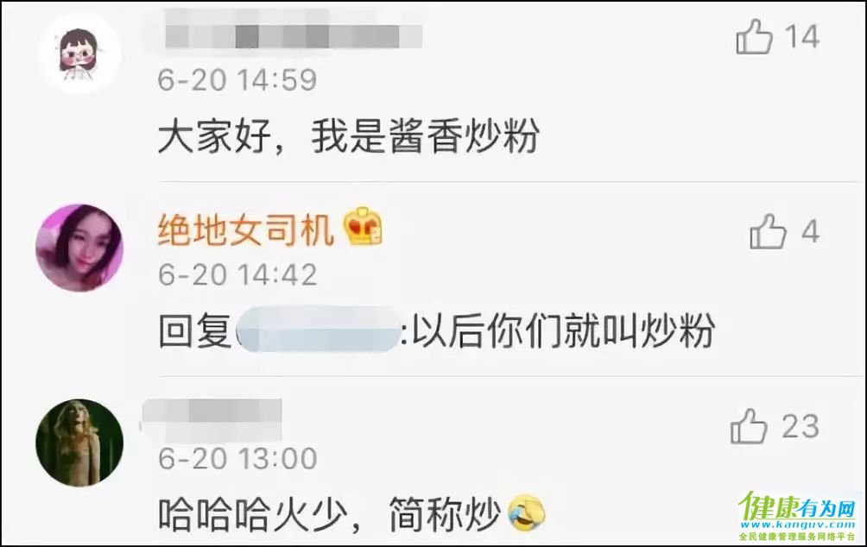The width and height of the screenshot is (867, 547).
Task: Click the 健康有为网 watermark logo
Action: tap(797, 515)
